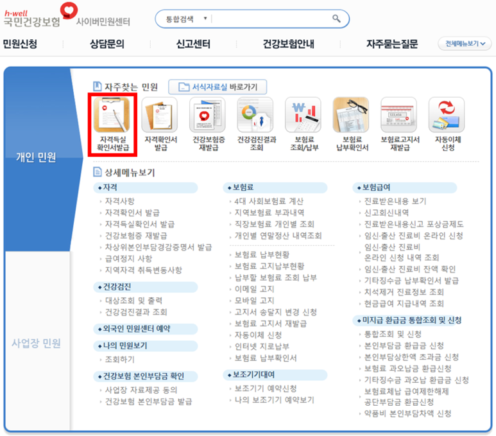
Task: Open 차상위본인부담경감증명서 발급 link
Action: (x=158, y=247)
